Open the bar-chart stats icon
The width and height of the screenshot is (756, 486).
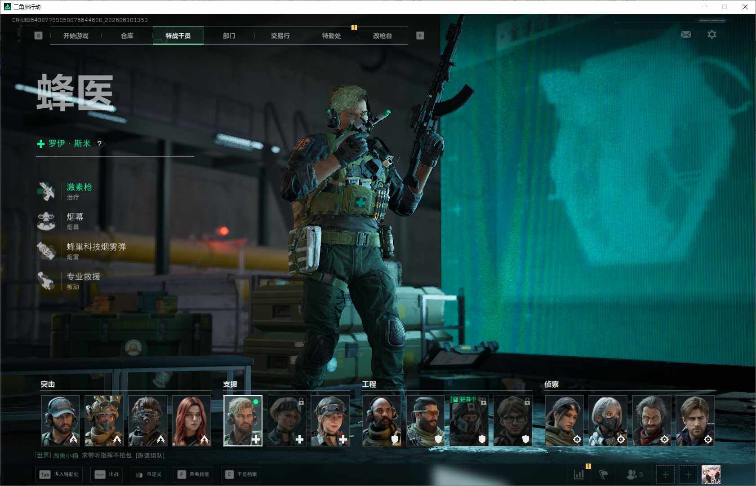(579, 474)
